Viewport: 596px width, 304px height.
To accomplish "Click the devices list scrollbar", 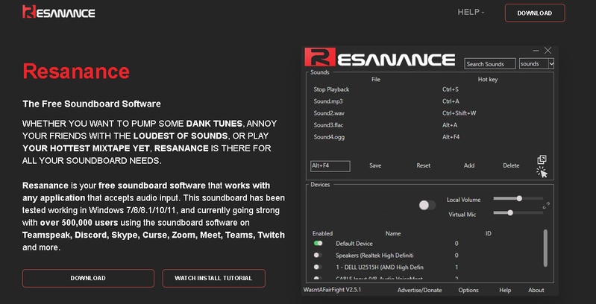I will click(x=545, y=248).
